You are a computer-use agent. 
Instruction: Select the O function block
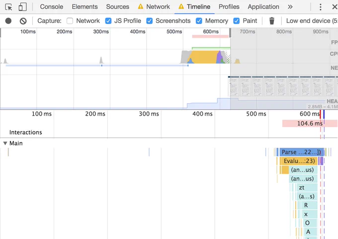310,223
